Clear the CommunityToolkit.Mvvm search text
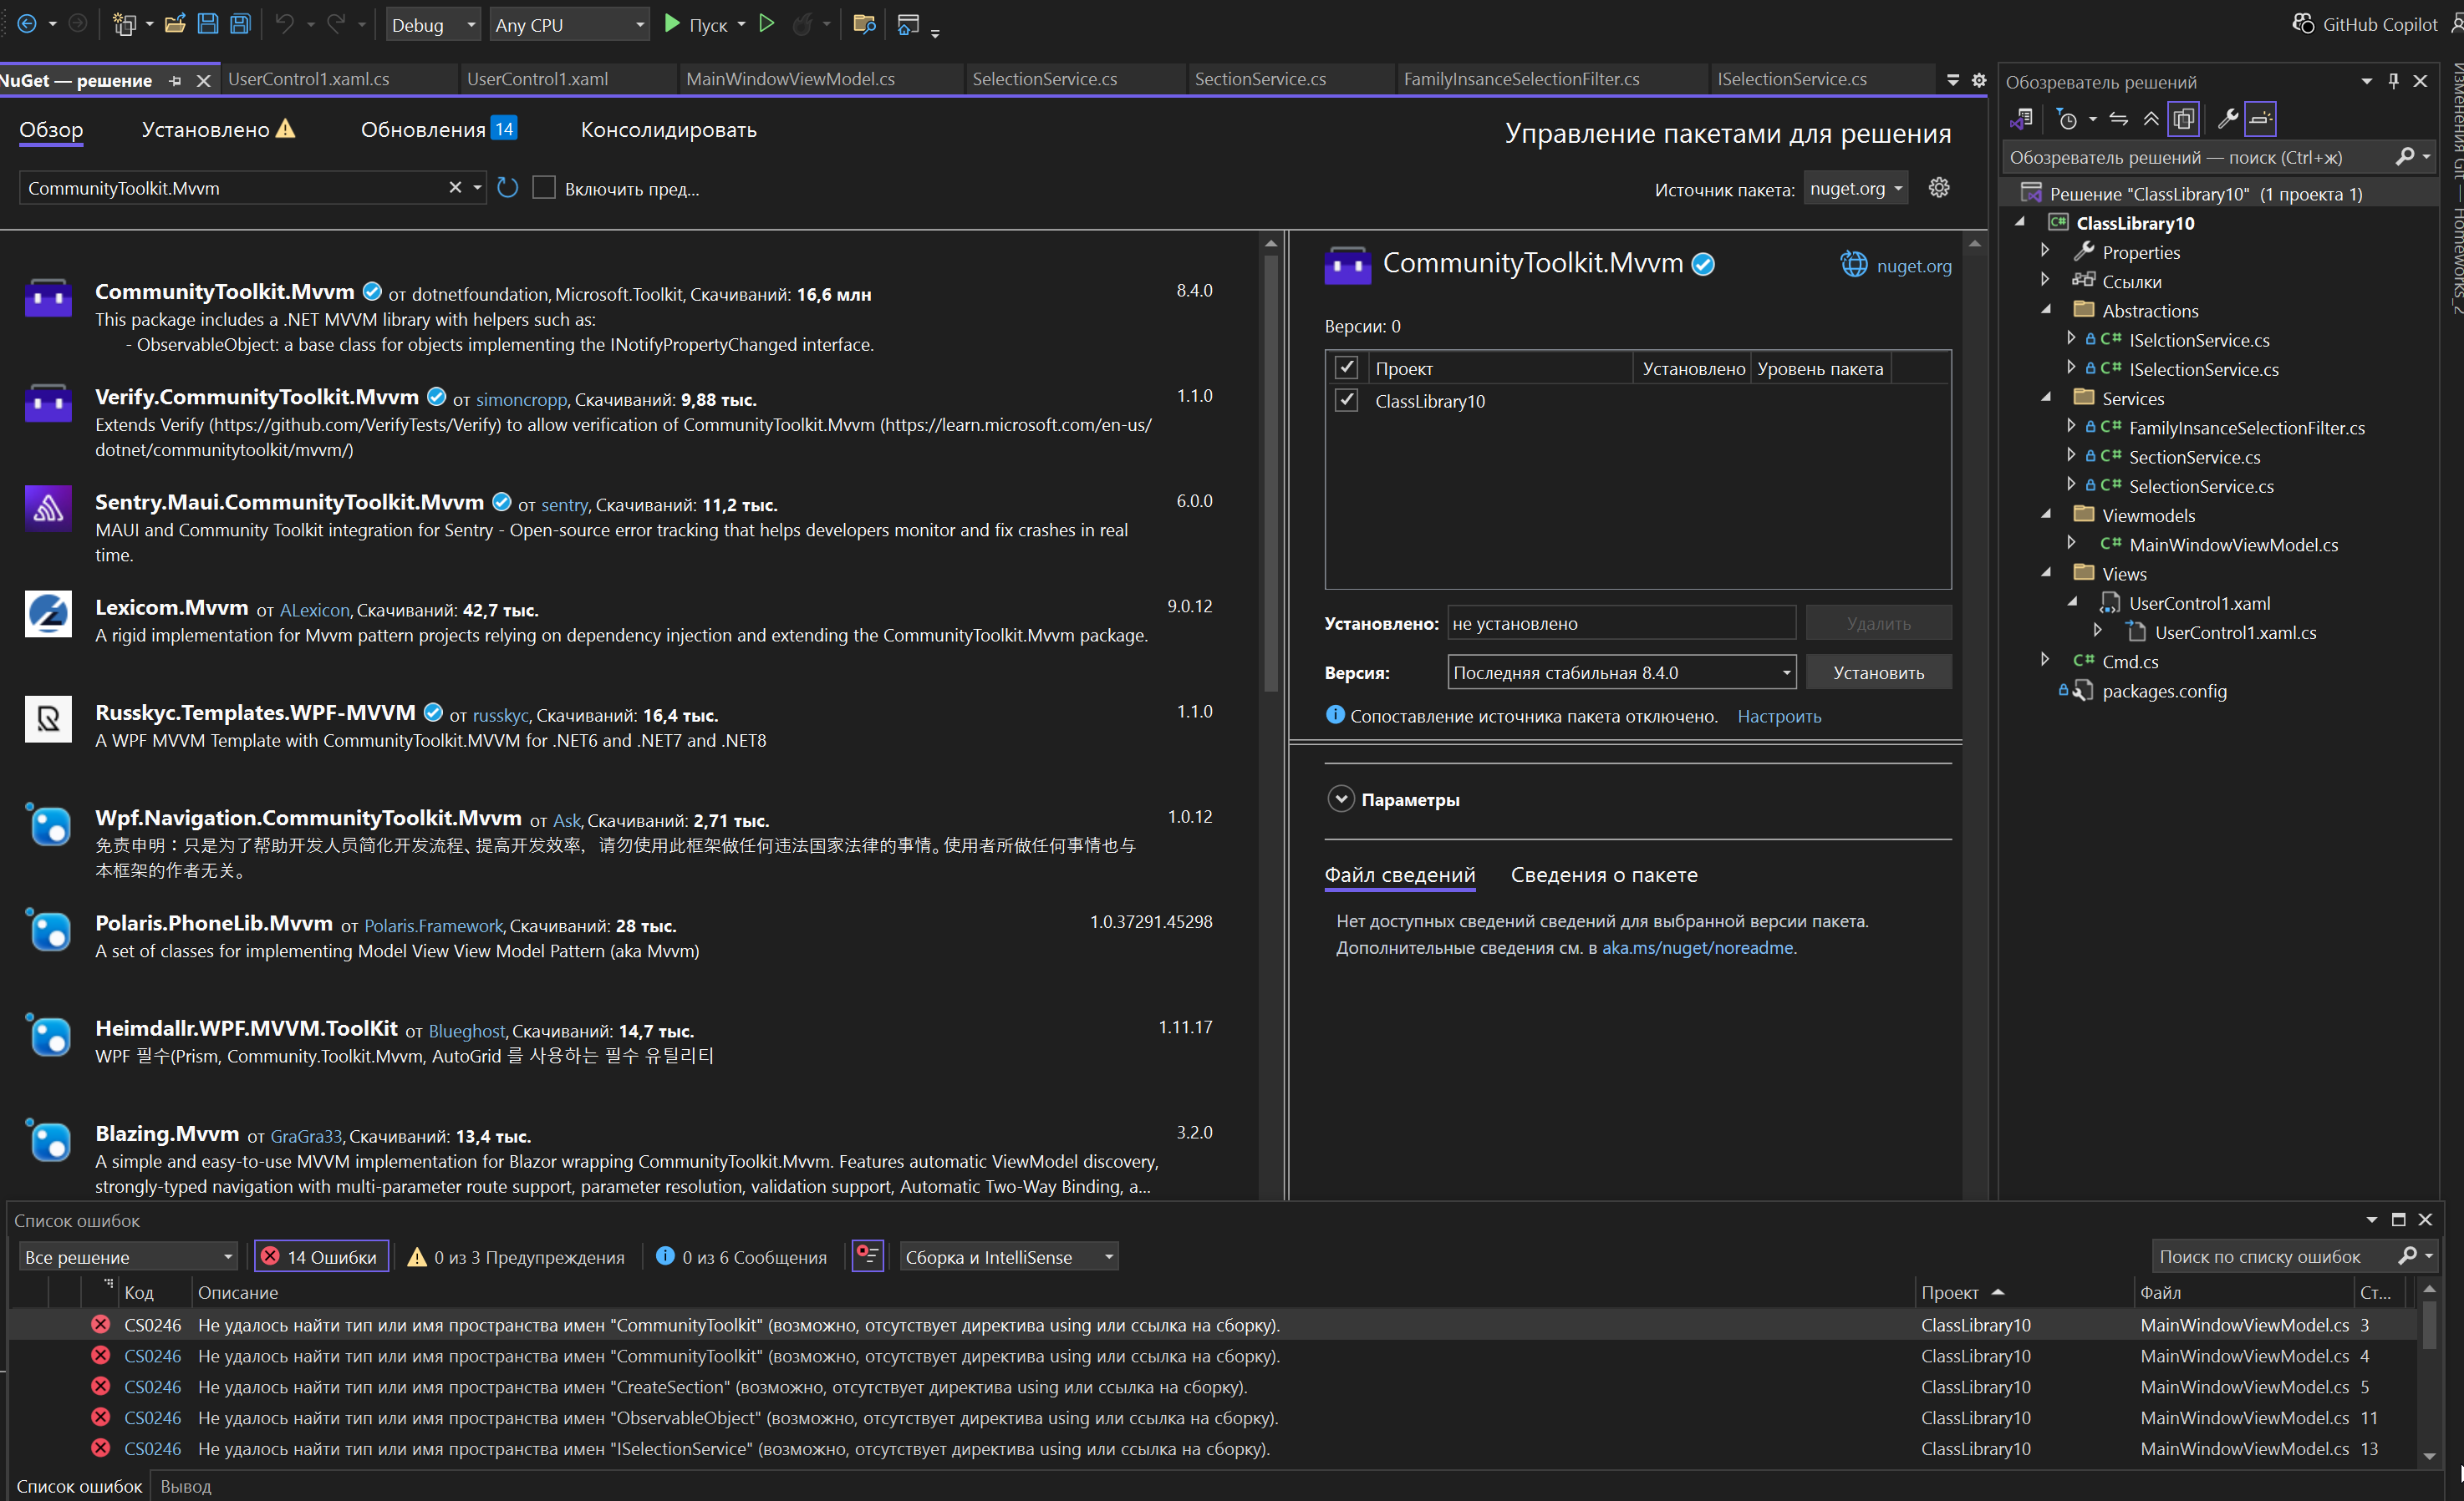Screen dimensions: 2464x1501 pos(455,188)
